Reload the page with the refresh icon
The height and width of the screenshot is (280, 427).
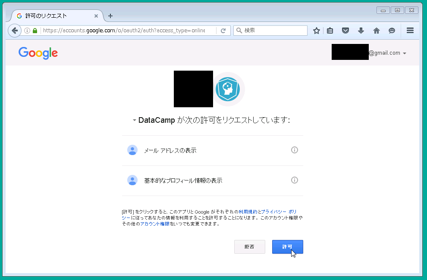pyautogui.click(x=223, y=31)
